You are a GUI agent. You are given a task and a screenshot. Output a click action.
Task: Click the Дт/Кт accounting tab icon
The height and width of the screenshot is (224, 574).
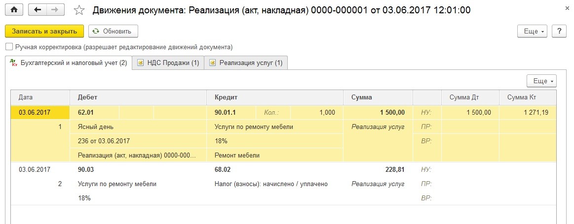(x=13, y=63)
